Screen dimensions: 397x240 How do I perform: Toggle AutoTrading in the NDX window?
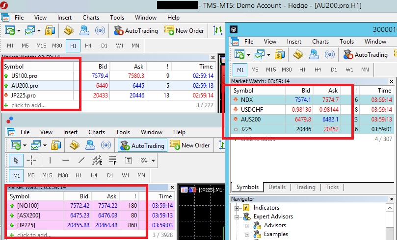coord(366,54)
